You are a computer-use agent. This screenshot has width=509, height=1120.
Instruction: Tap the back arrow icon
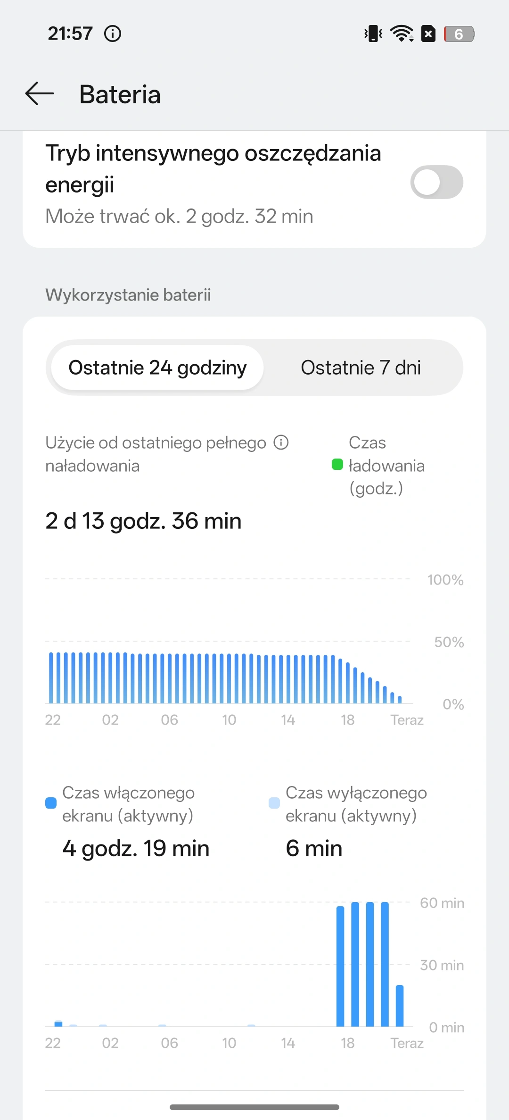[x=40, y=93]
